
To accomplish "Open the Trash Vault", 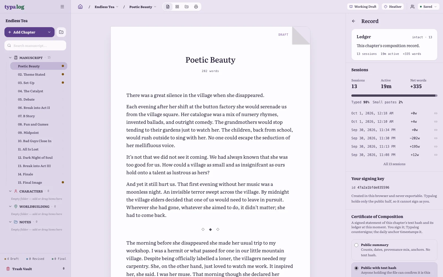I will 35,269.
